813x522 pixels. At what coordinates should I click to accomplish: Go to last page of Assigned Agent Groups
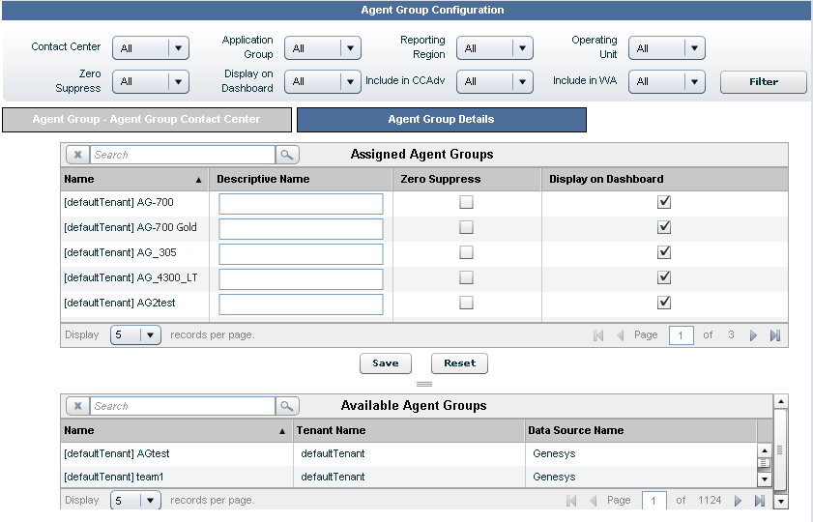775,335
